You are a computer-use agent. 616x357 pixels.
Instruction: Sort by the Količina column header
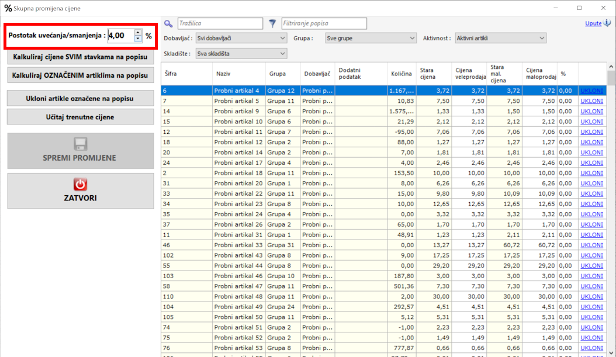pos(402,74)
